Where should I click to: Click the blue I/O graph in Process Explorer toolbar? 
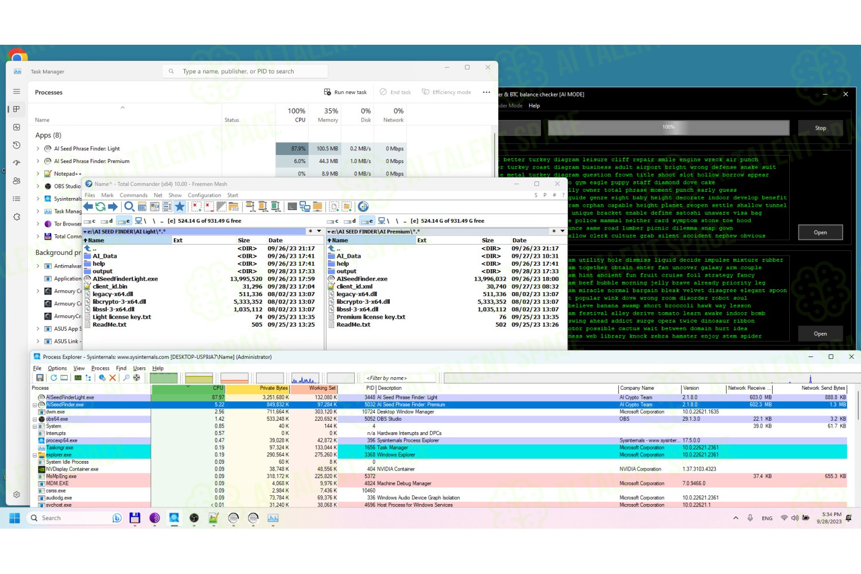click(305, 378)
